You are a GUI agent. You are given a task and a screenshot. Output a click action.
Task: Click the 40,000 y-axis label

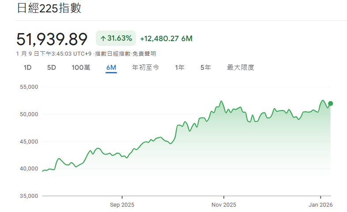(29, 169)
